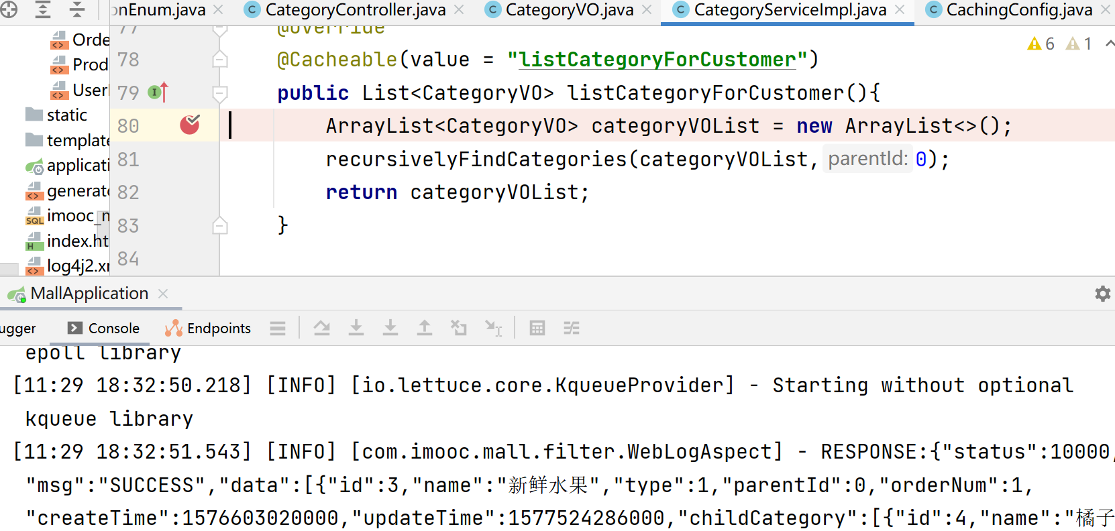This screenshot has width=1115, height=531.
Task: Open the application properties file in tree
Action: pos(67,166)
